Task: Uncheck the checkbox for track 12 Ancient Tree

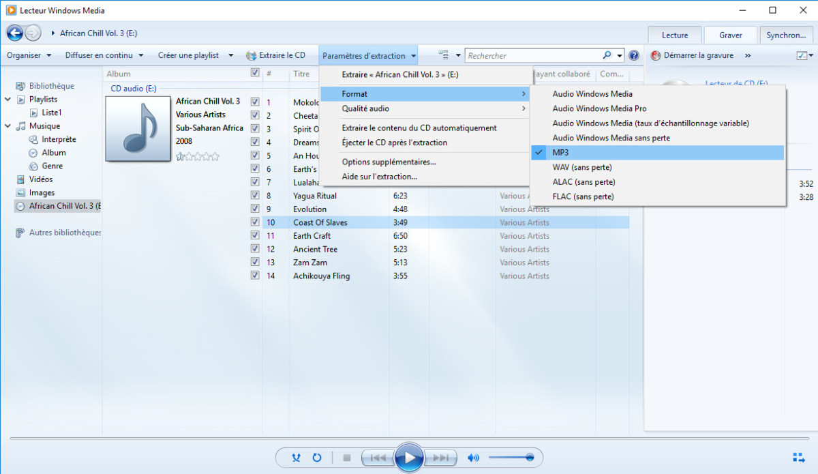Action: click(255, 249)
